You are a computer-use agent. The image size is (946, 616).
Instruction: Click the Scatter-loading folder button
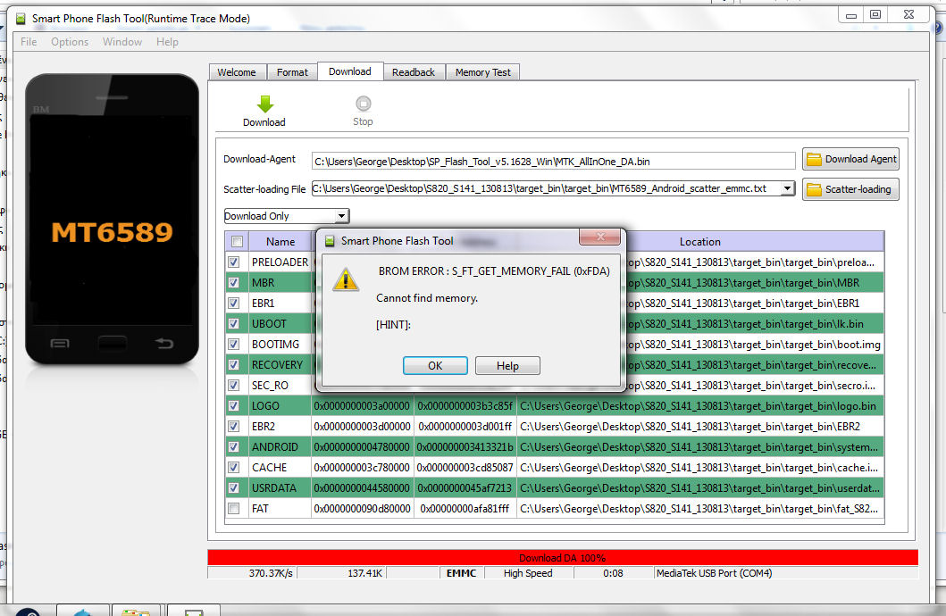pos(850,189)
